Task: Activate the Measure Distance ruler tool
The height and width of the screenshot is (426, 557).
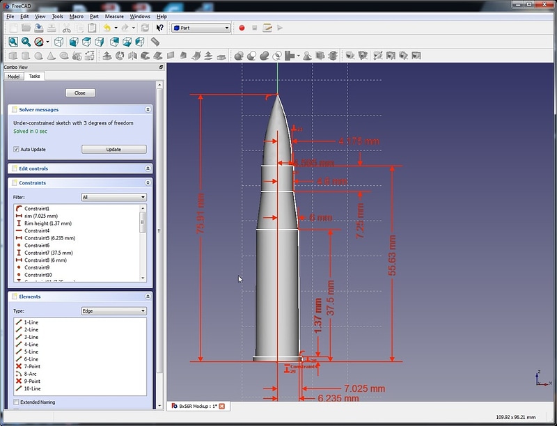Action: [x=155, y=42]
